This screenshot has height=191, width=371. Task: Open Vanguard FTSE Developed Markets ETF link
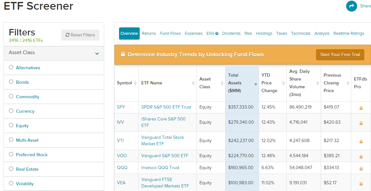pyautogui.click(x=165, y=183)
